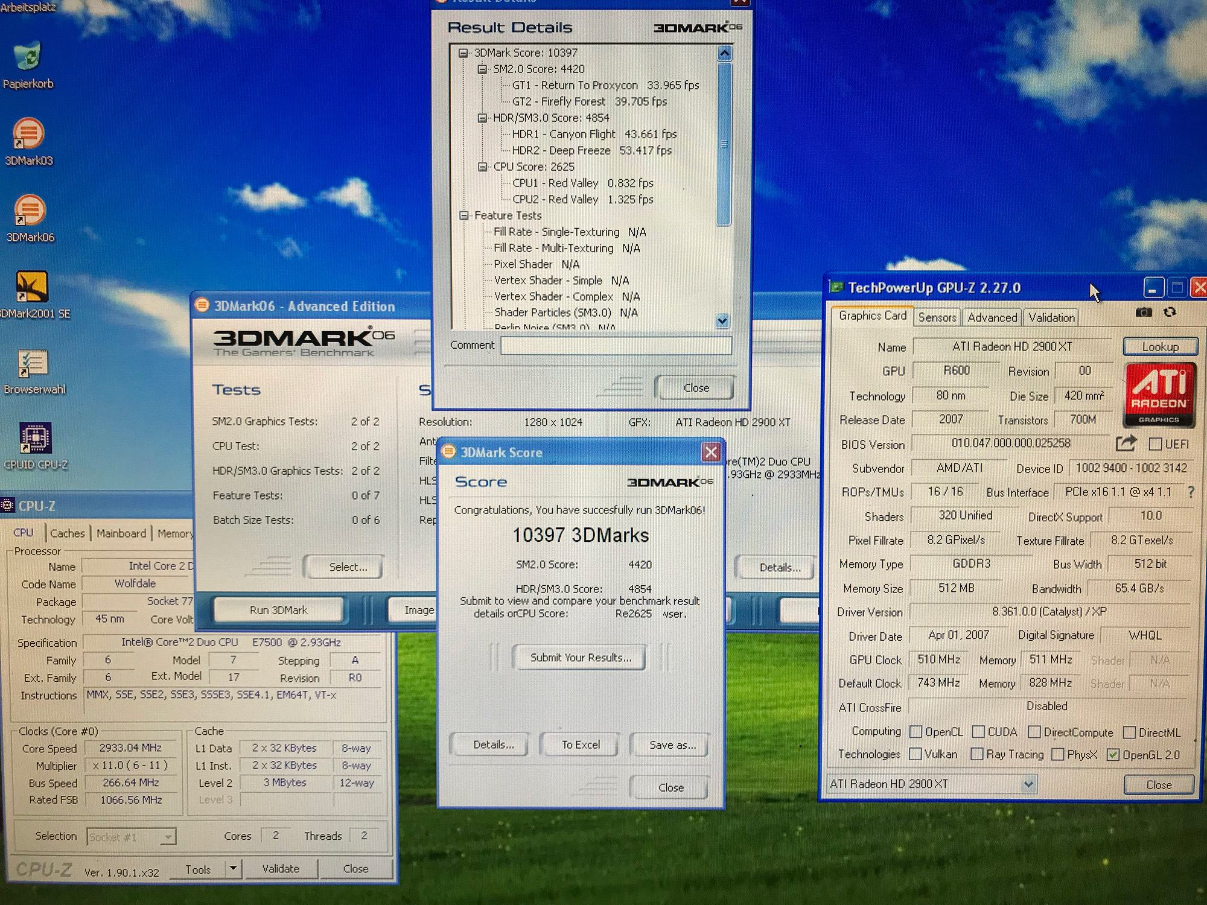Click To Excel button in score dialog
This screenshot has width=1207, height=905.
(x=580, y=745)
